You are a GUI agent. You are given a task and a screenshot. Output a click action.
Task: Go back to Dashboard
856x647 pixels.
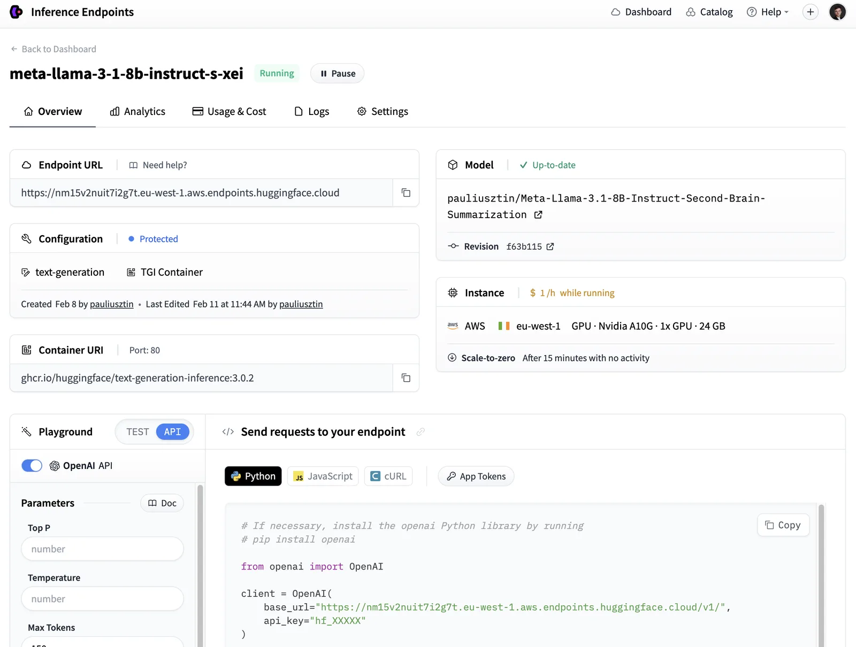coord(53,49)
